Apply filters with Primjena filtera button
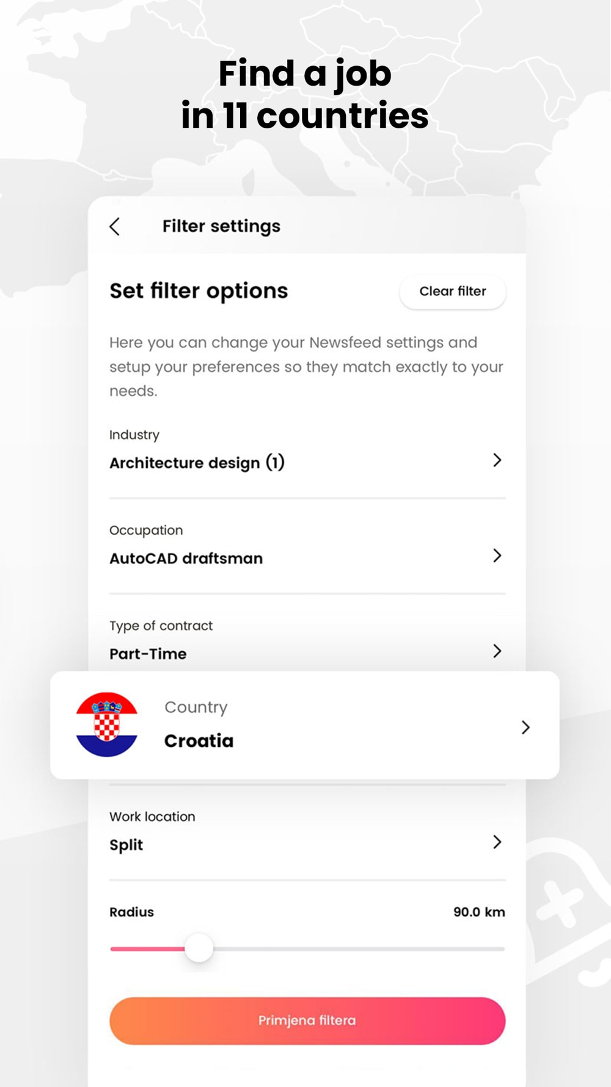This screenshot has width=611, height=1087. pyautogui.click(x=307, y=1020)
